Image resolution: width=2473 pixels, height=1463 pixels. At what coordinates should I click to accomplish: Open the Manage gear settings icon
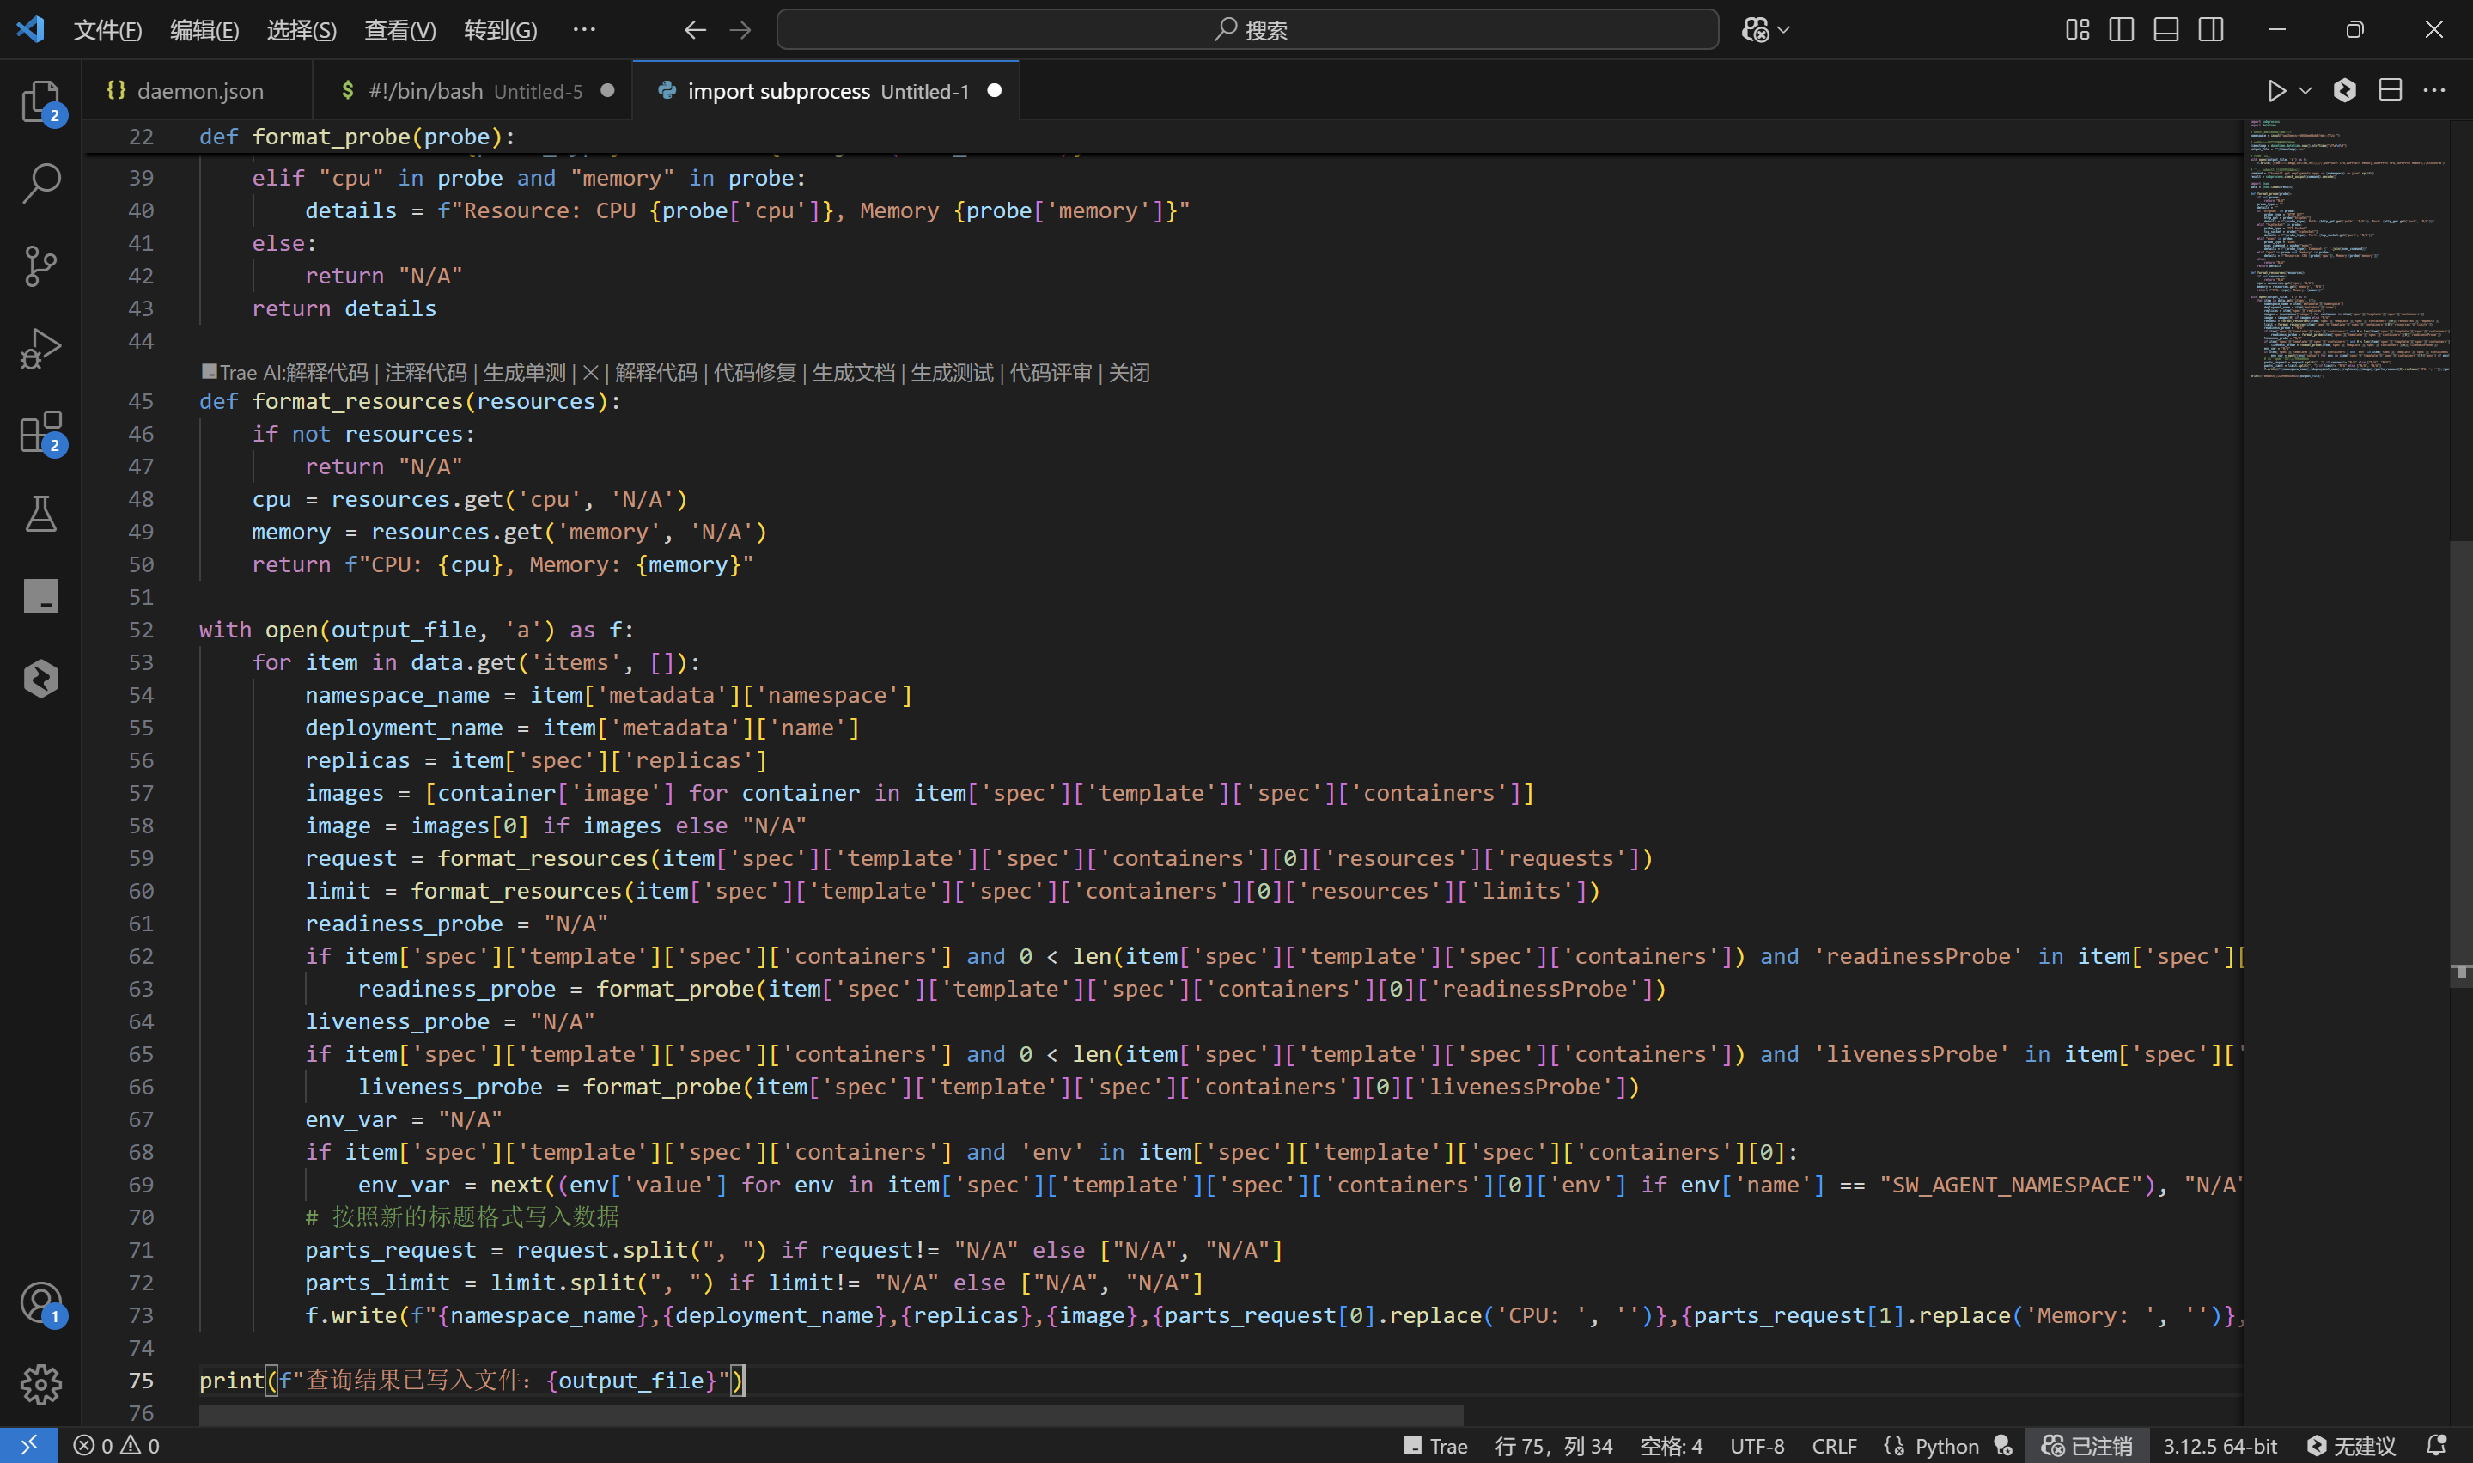point(40,1384)
